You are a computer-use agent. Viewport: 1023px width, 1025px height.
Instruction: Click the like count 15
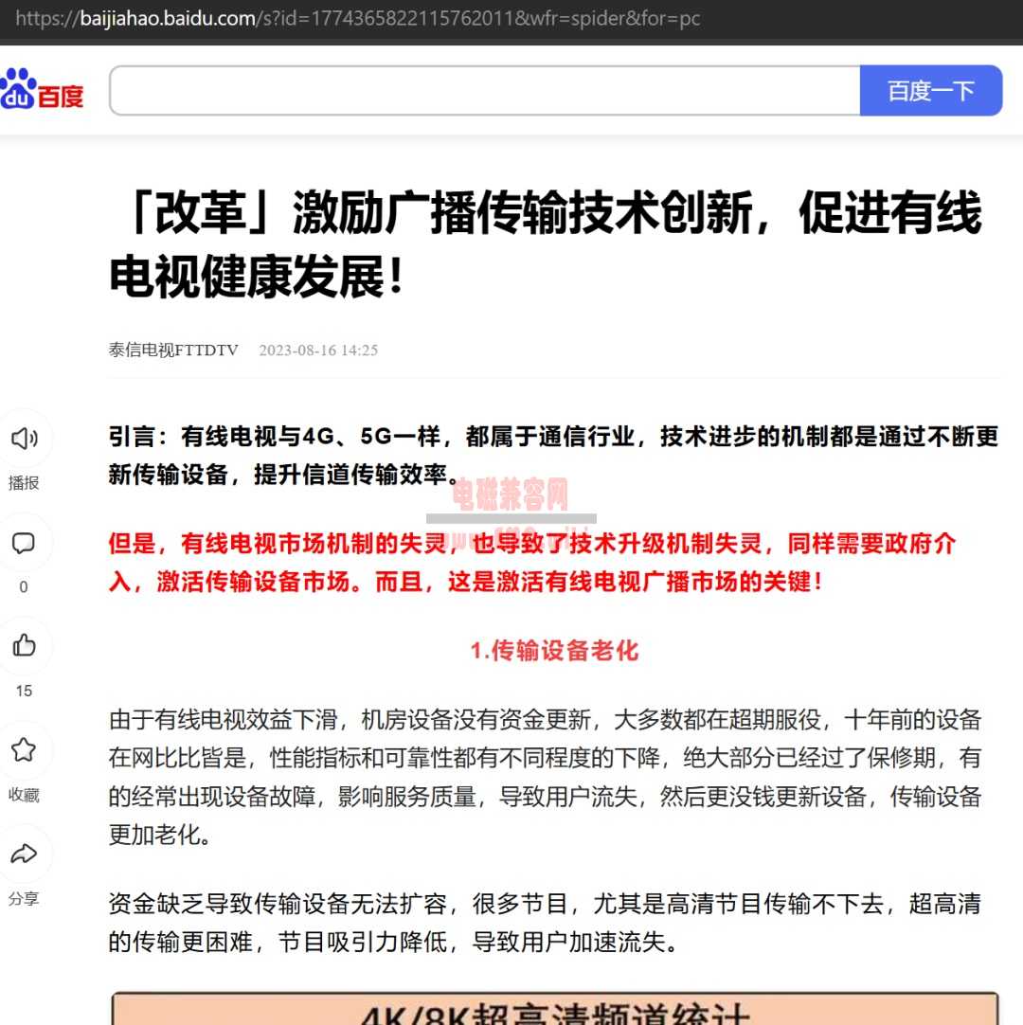[24, 691]
